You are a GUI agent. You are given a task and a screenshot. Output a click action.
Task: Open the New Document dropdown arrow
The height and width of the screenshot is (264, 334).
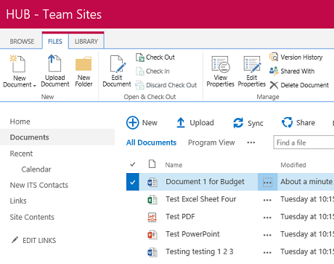pyautogui.click(x=35, y=86)
